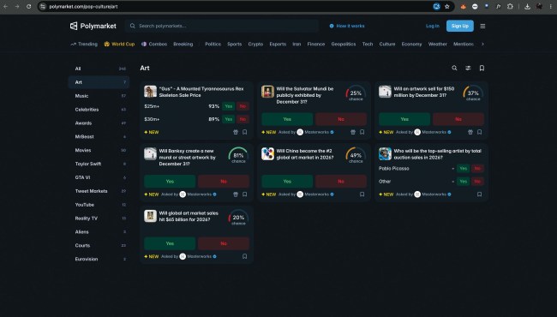
Task: Buy No on the $150 million artwork market
Action: pos(458,119)
